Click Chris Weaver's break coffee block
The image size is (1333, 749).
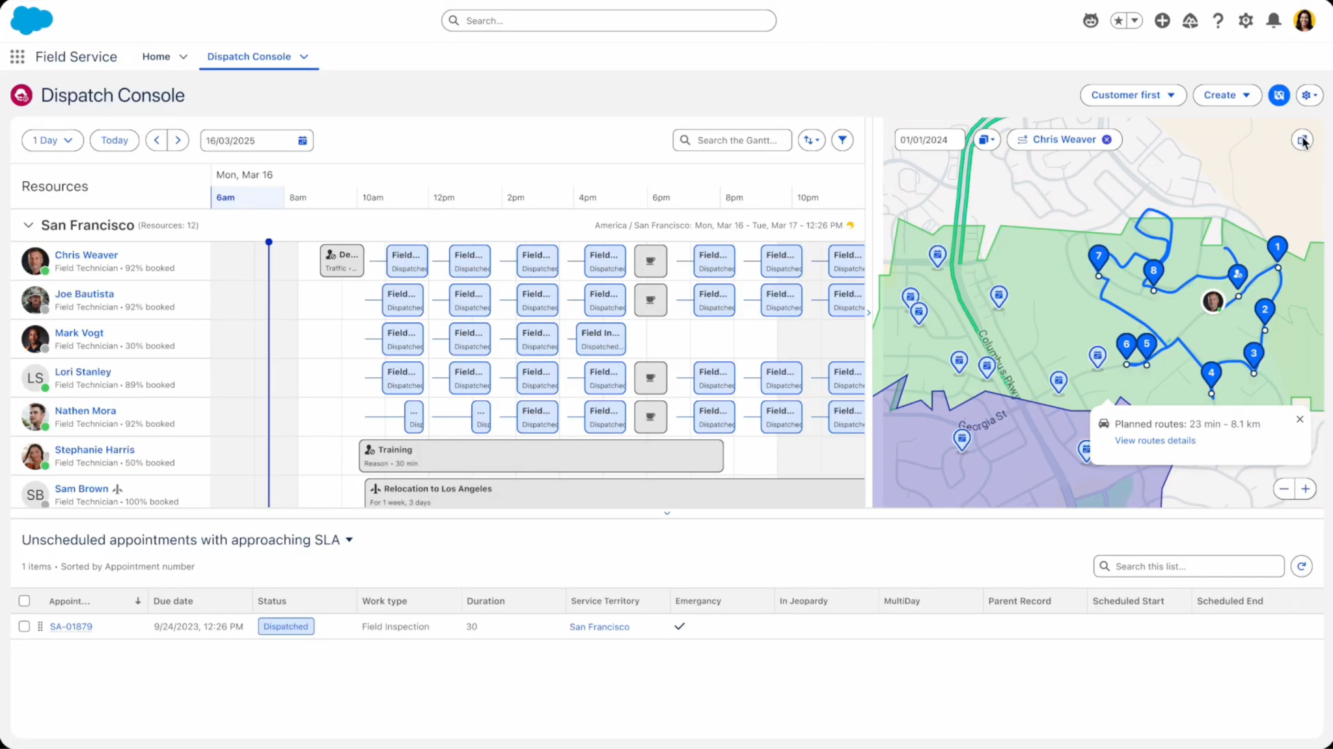650,261
